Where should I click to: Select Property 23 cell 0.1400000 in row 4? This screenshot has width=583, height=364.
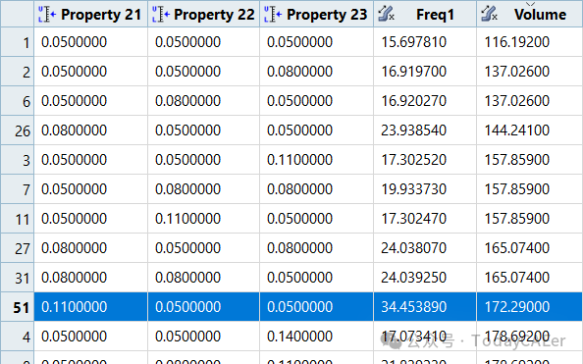(x=316, y=337)
